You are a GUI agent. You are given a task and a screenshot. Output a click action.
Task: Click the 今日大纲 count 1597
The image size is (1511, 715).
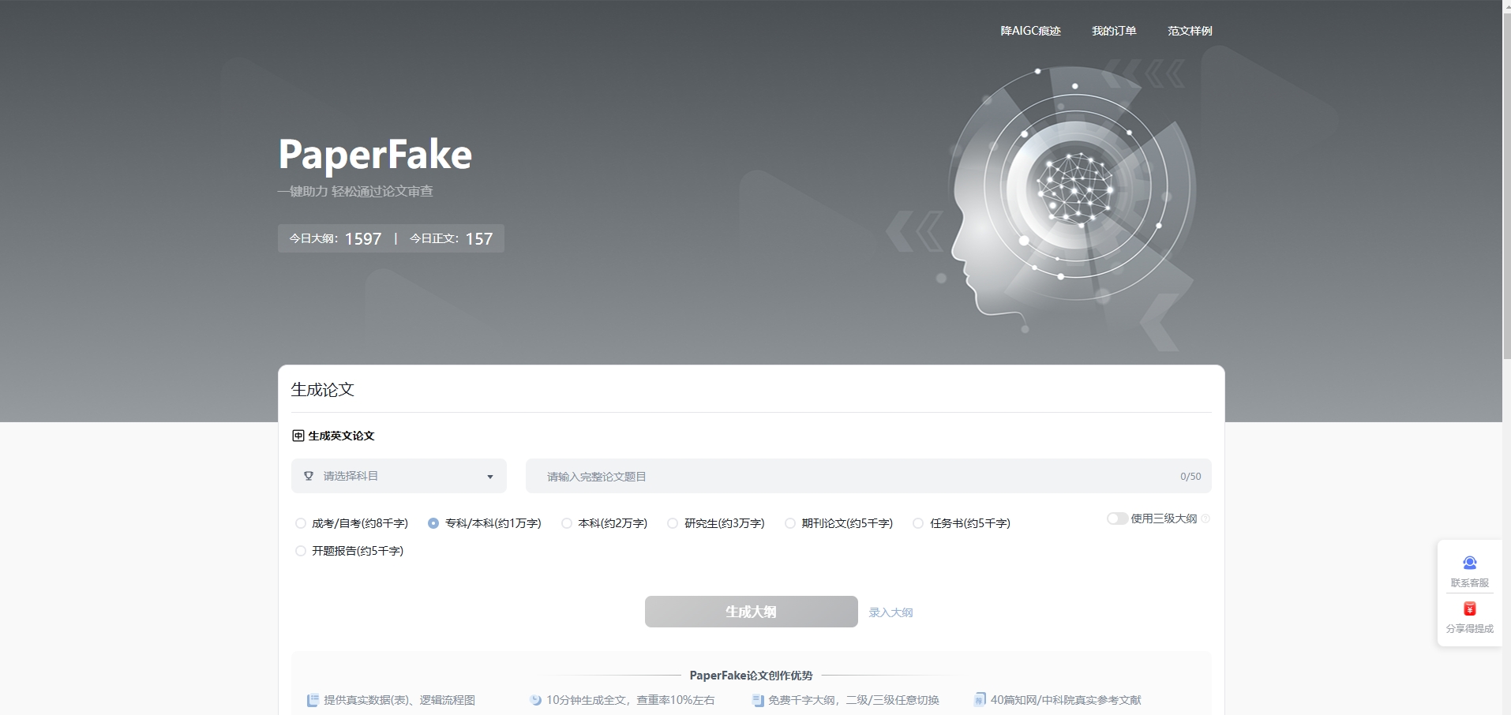coord(363,238)
